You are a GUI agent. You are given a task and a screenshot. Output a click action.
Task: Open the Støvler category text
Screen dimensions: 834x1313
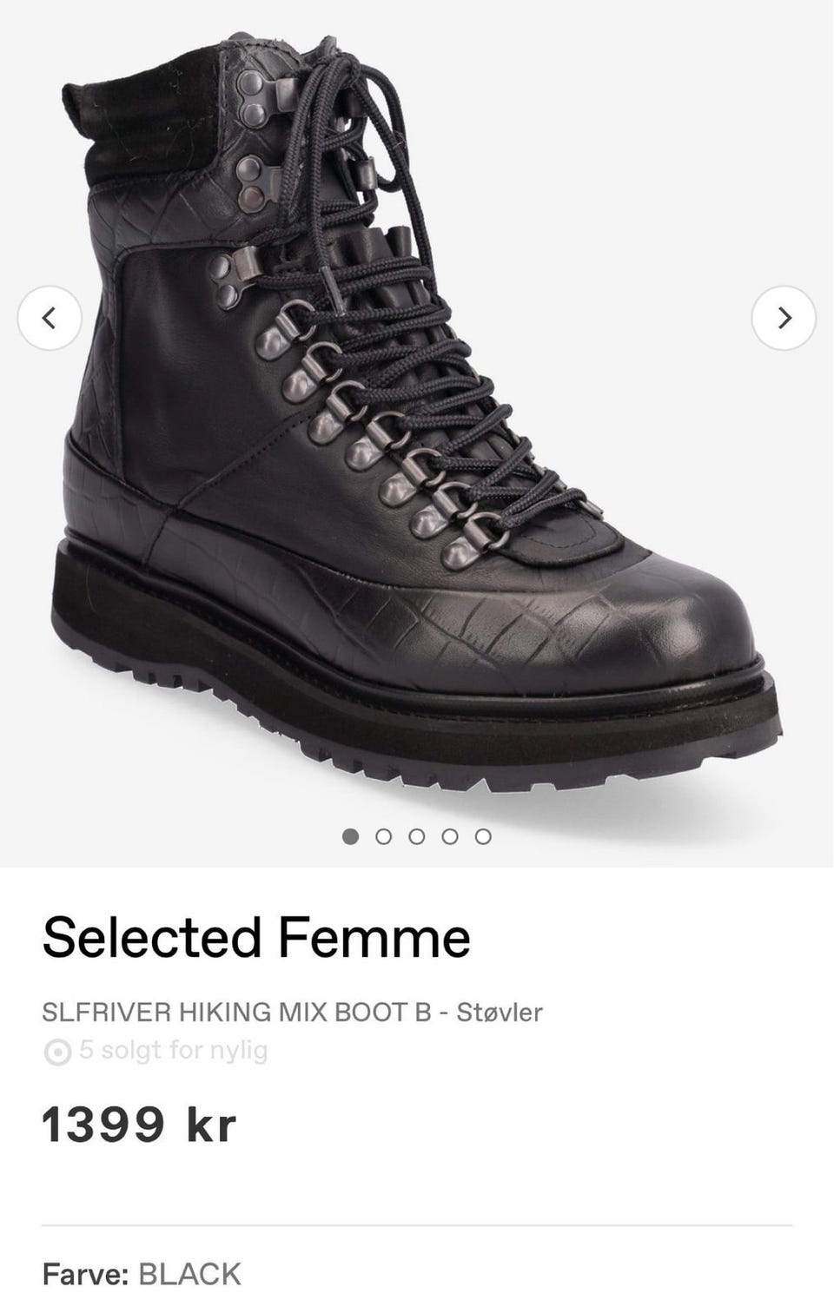(x=500, y=1012)
